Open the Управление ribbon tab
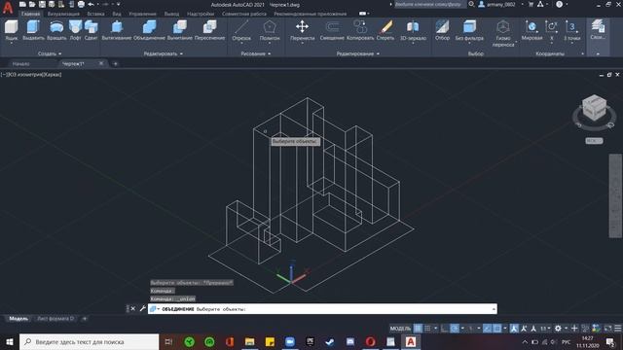 pyautogui.click(x=142, y=14)
